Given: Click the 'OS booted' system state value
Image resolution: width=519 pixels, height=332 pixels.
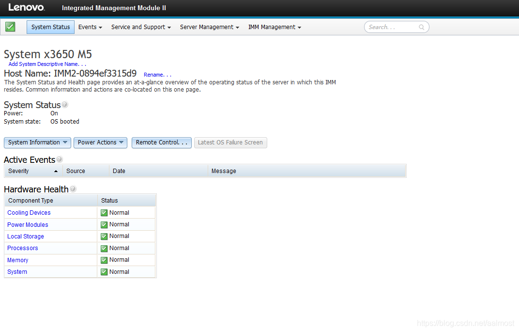Looking at the screenshot, I should [x=65, y=122].
